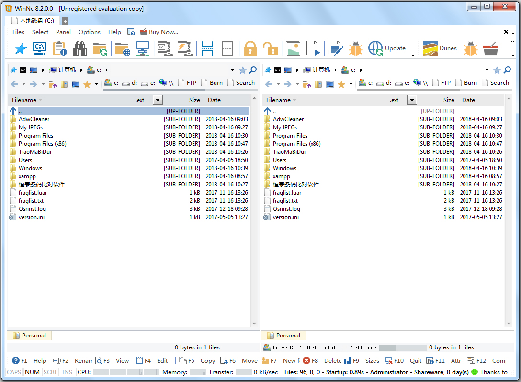Click parent folder icon in left panel navigation bar

point(53,84)
